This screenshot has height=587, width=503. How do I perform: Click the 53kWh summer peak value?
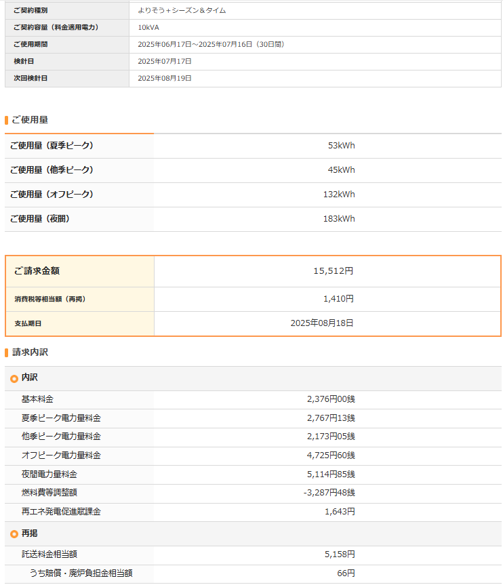coord(341,146)
